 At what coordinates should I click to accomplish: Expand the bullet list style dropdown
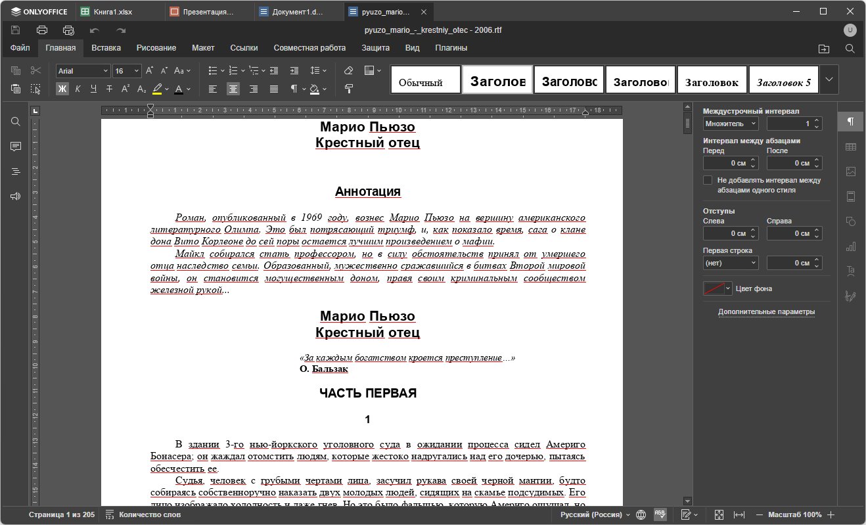223,70
